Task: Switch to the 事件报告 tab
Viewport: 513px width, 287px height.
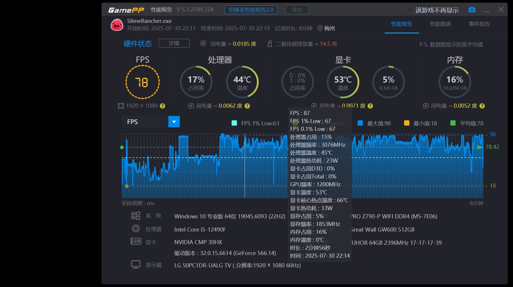Action: [x=479, y=24]
